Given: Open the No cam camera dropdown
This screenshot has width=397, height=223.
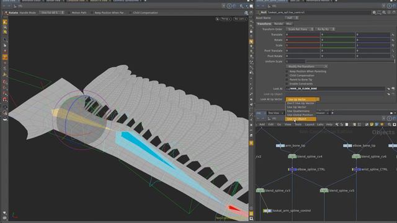Looking at the screenshot, I should 240,19.
